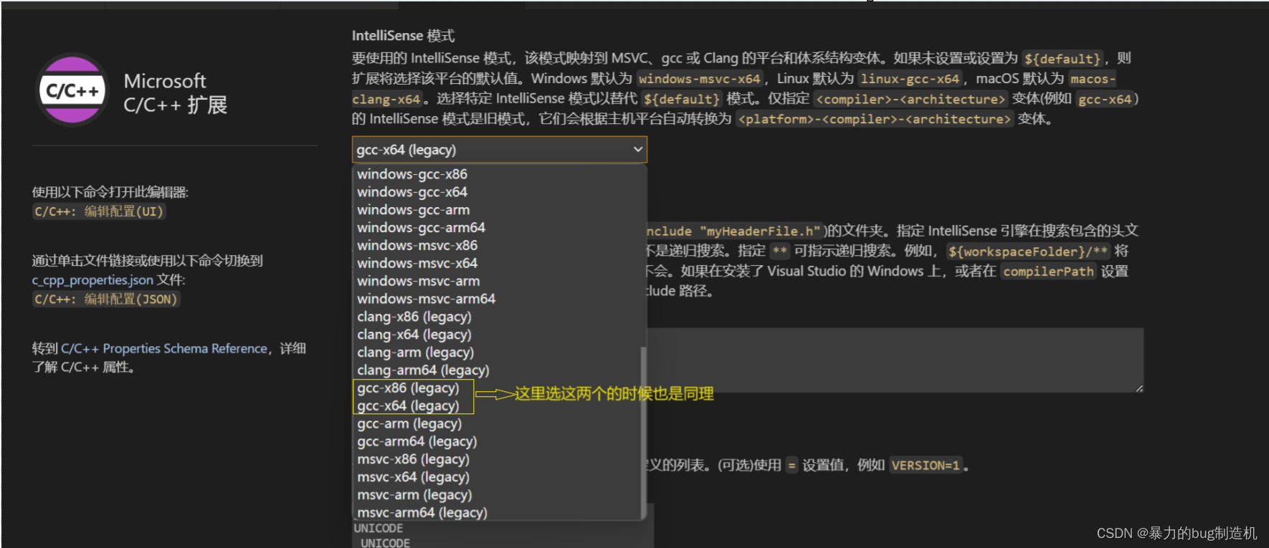Click the C/C++: 编辑配置(JSON) command label
This screenshot has height=548, width=1269.
(x=106, y=299)
